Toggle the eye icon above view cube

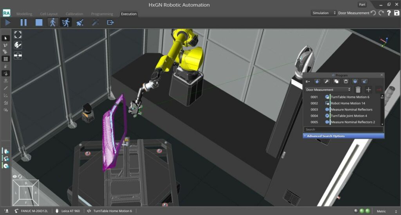[15, 177]
